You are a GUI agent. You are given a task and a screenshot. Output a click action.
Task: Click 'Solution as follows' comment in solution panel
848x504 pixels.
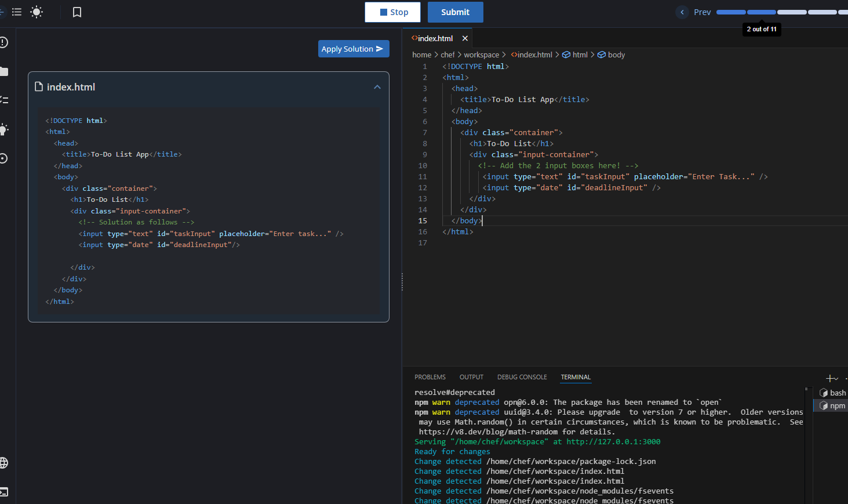tap(137, 222)
